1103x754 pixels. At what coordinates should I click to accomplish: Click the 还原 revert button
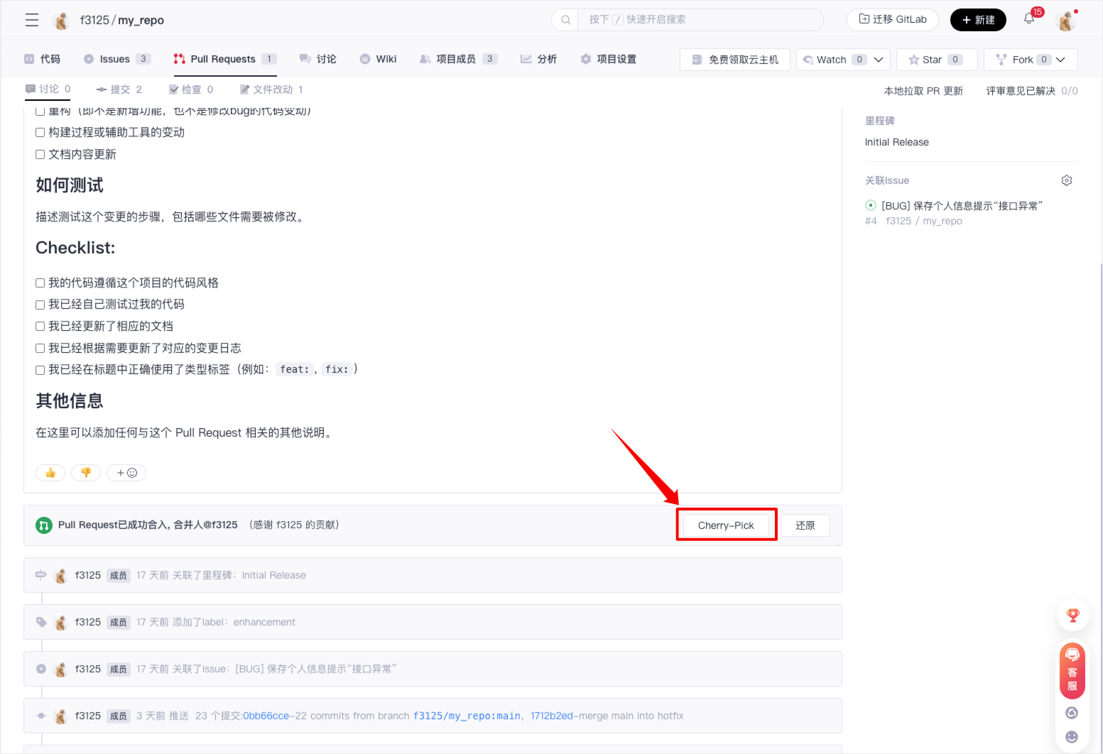pos(805,525)
